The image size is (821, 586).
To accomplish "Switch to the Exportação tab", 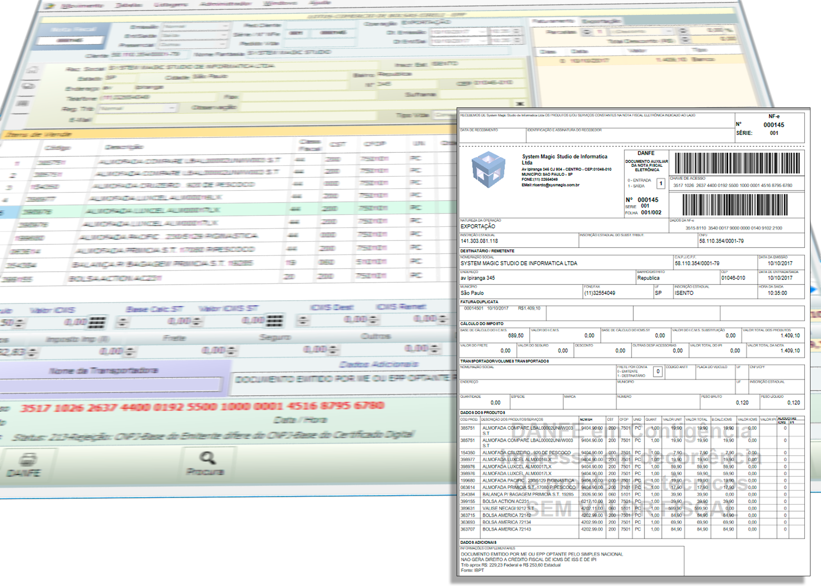I will coord(601,21).
